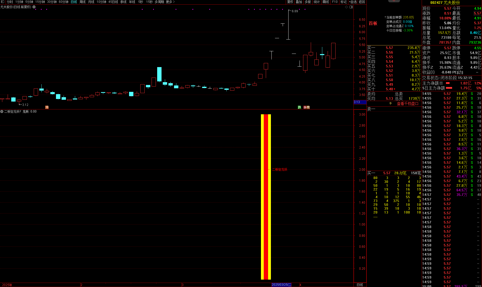Image resolution: width=482 pixels, height=287 pixels.
Task: Switch to 分时 intraday chart tab
Action: pos(10,2)
